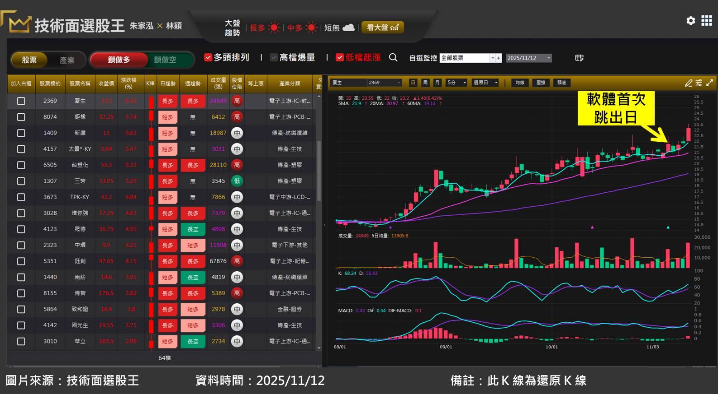Viewport: 718px width, 394px height.
Task: Select the 鎖做空 short mode
Action: [165, 60]
